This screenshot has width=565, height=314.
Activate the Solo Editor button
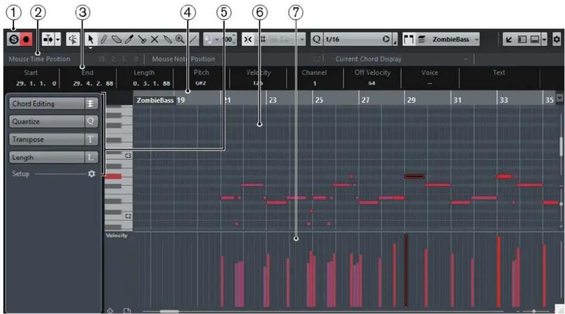(13, 39)
